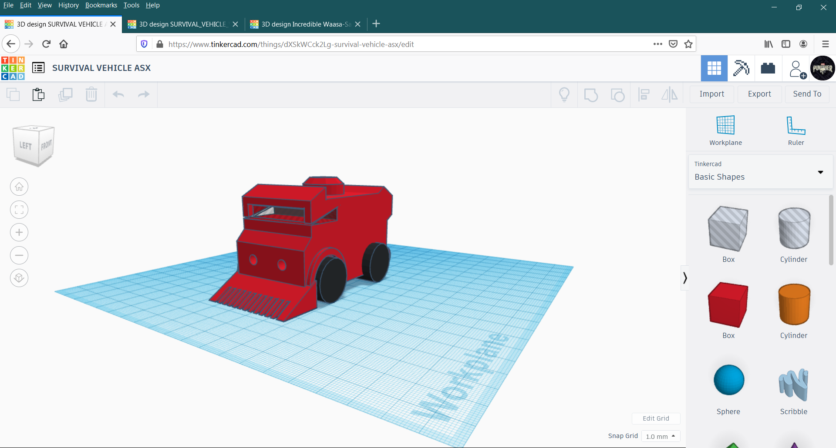The width and height of the screenshot is (836, 448).
Task: Click the Edit Grid button
Action: coord(656,418)
